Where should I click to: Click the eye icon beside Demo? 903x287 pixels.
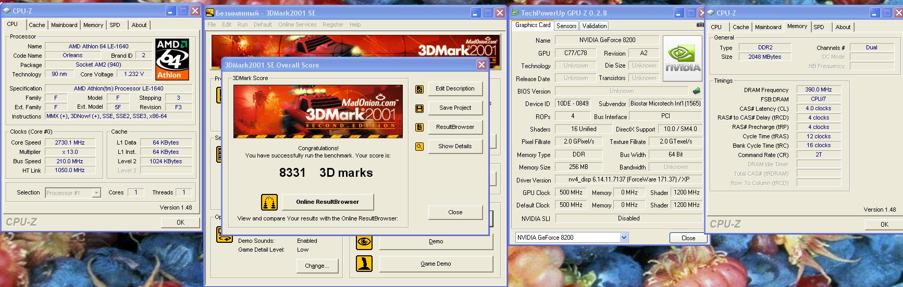click(364, 242)
